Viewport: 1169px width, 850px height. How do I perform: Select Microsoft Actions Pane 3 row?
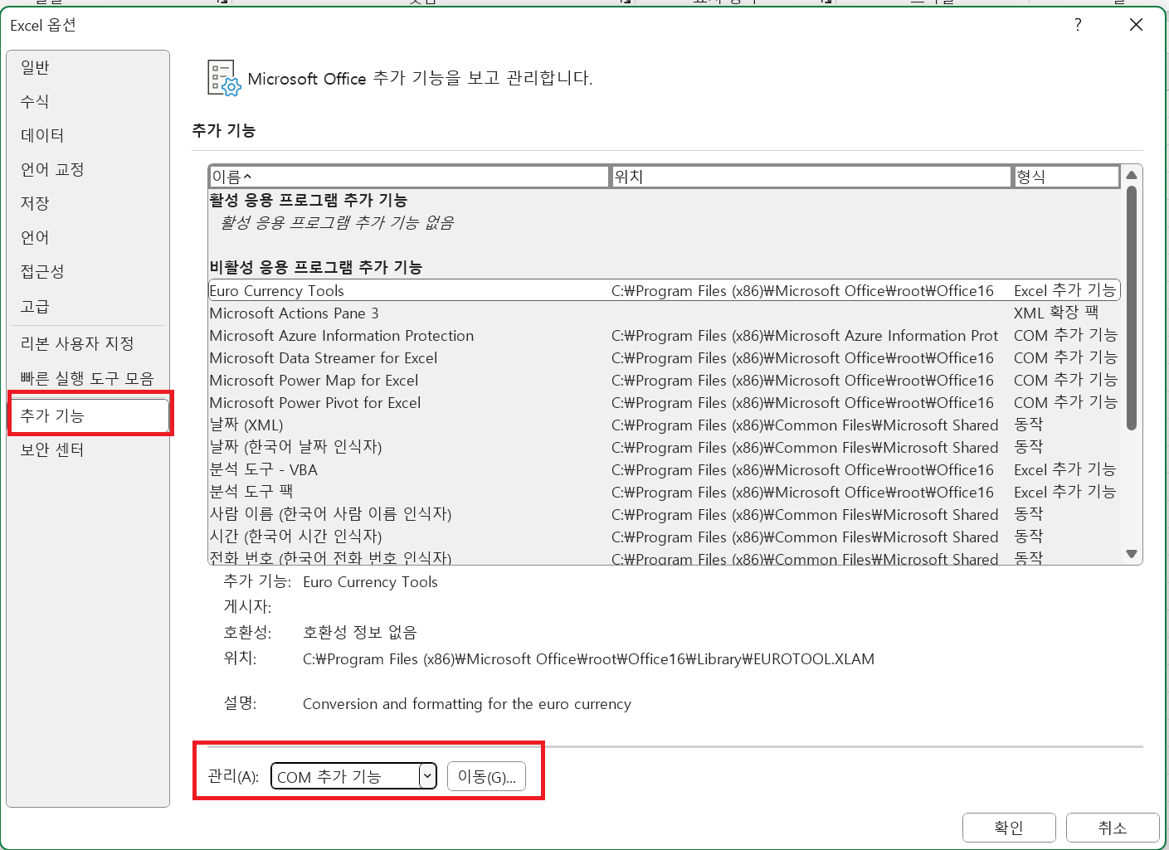664,313
